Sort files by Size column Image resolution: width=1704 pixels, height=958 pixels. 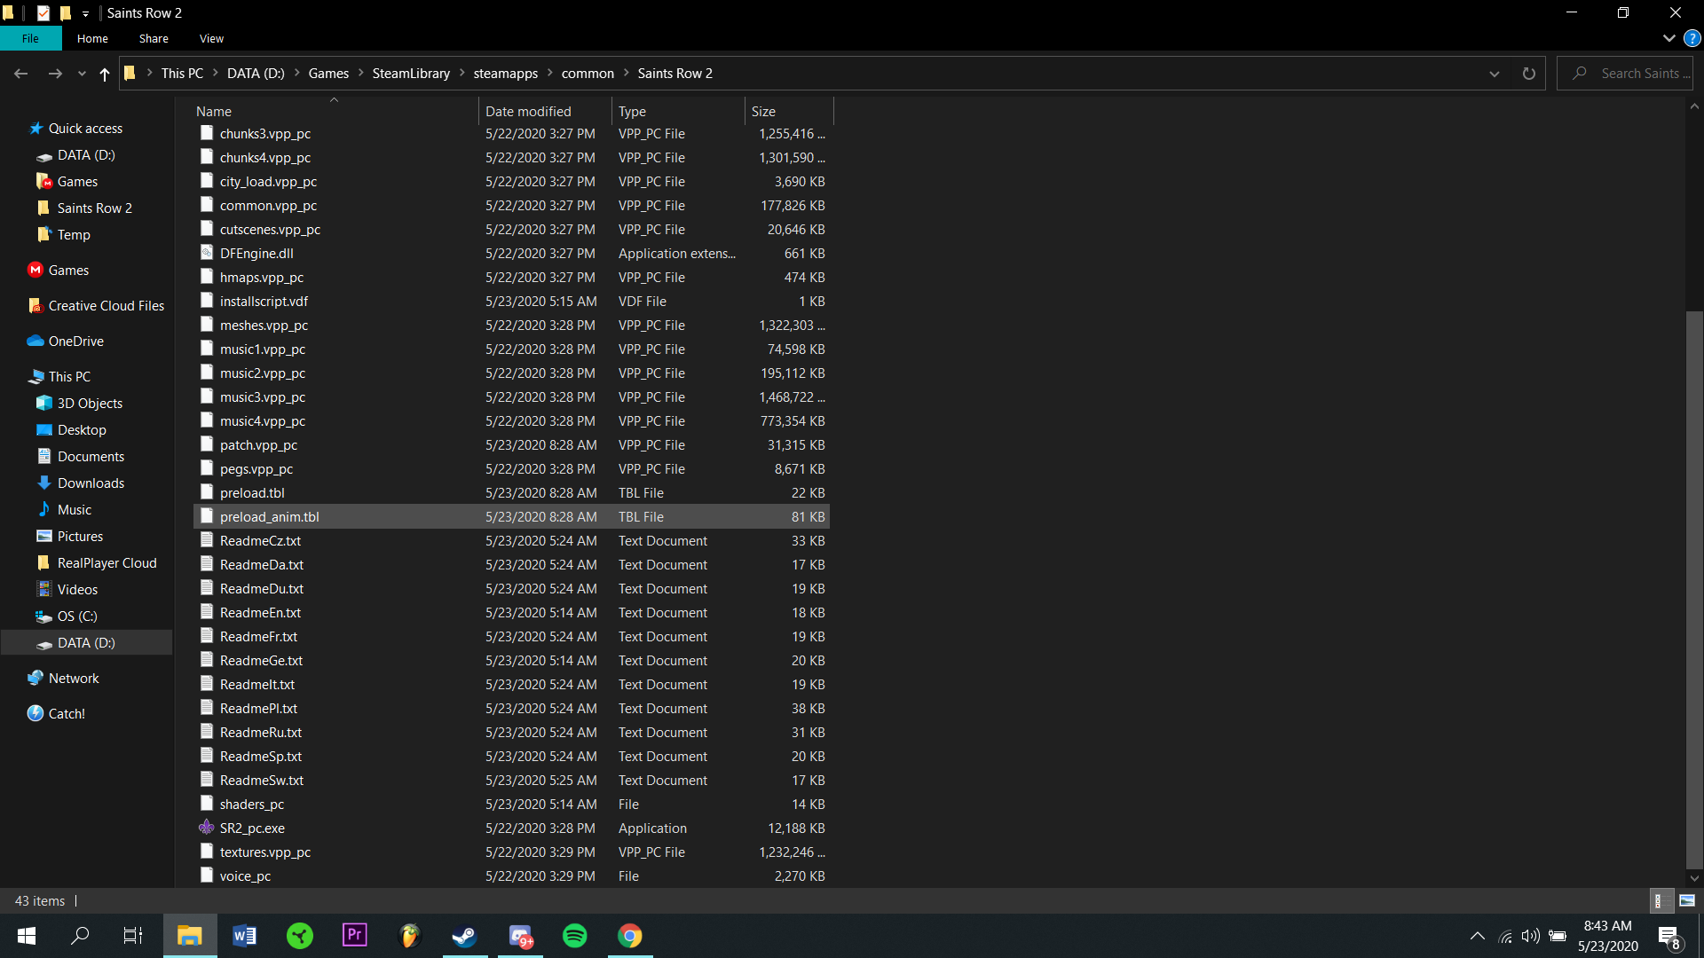tap(789, 111)
